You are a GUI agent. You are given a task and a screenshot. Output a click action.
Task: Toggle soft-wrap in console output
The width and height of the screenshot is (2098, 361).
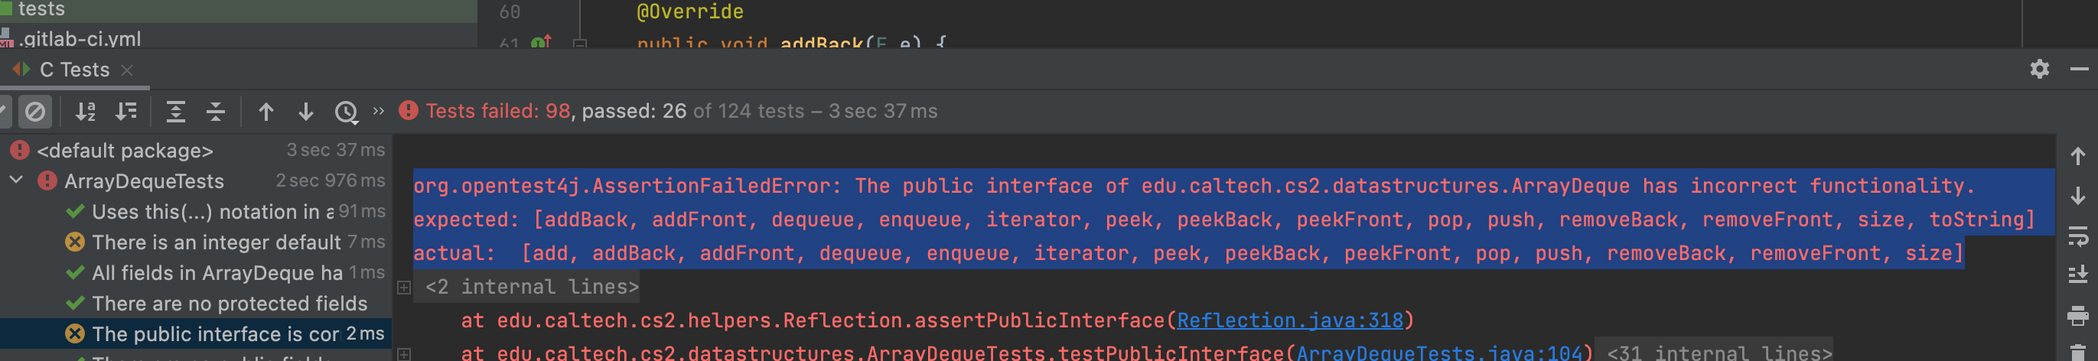pyautogui.click(x=2077, y=237)
